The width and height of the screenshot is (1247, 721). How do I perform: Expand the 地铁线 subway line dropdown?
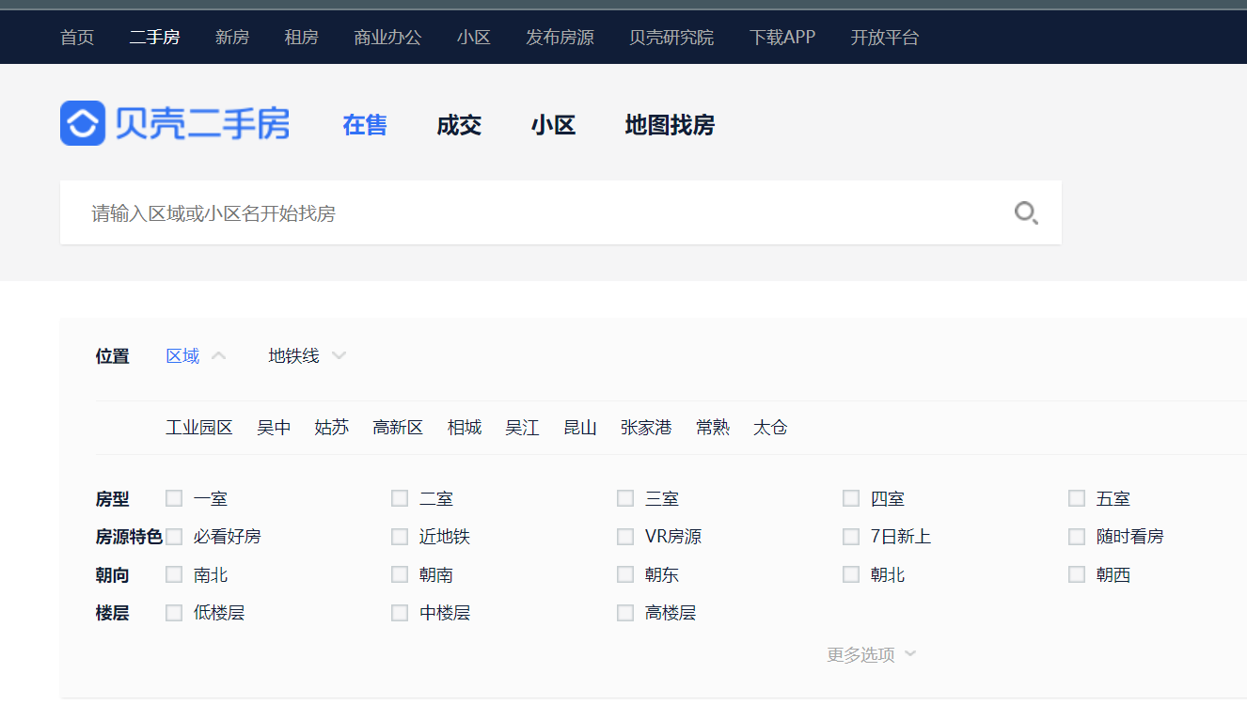308,356
